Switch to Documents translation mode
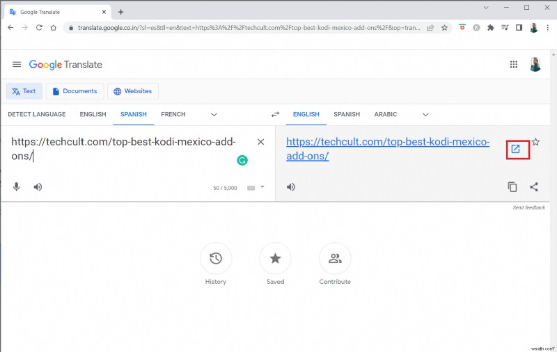 pyautogui.click(x=75, y=91)
